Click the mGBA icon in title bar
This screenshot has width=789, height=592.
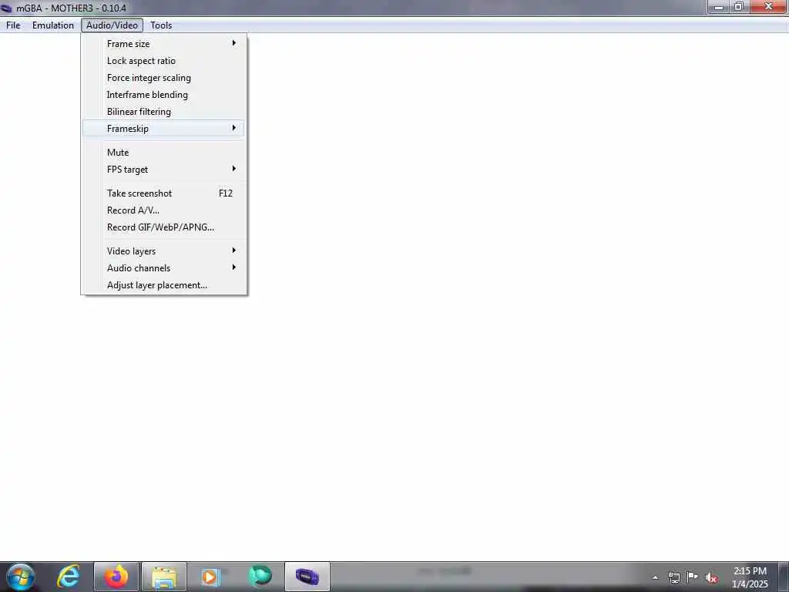point(6,8)
